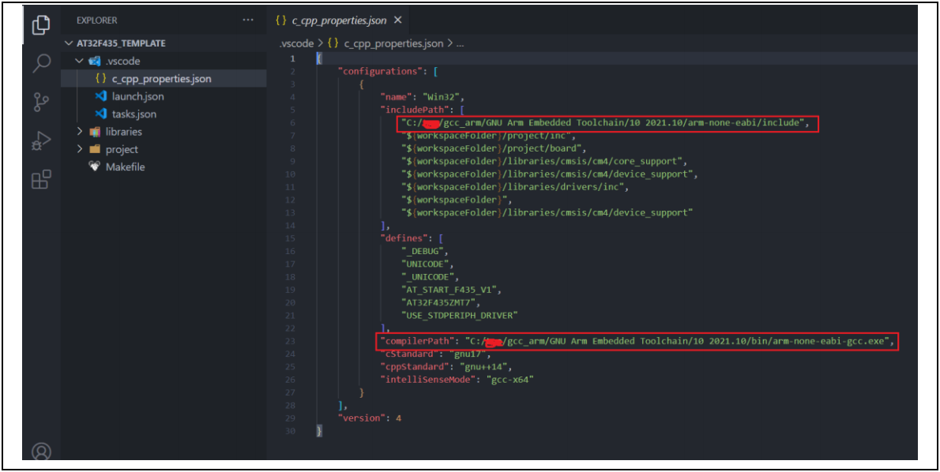Click the arm-none-eabi-gcc.exe path value
Image resolution: width=940 pixels, height=472 pixels.
tap(678, 341)
